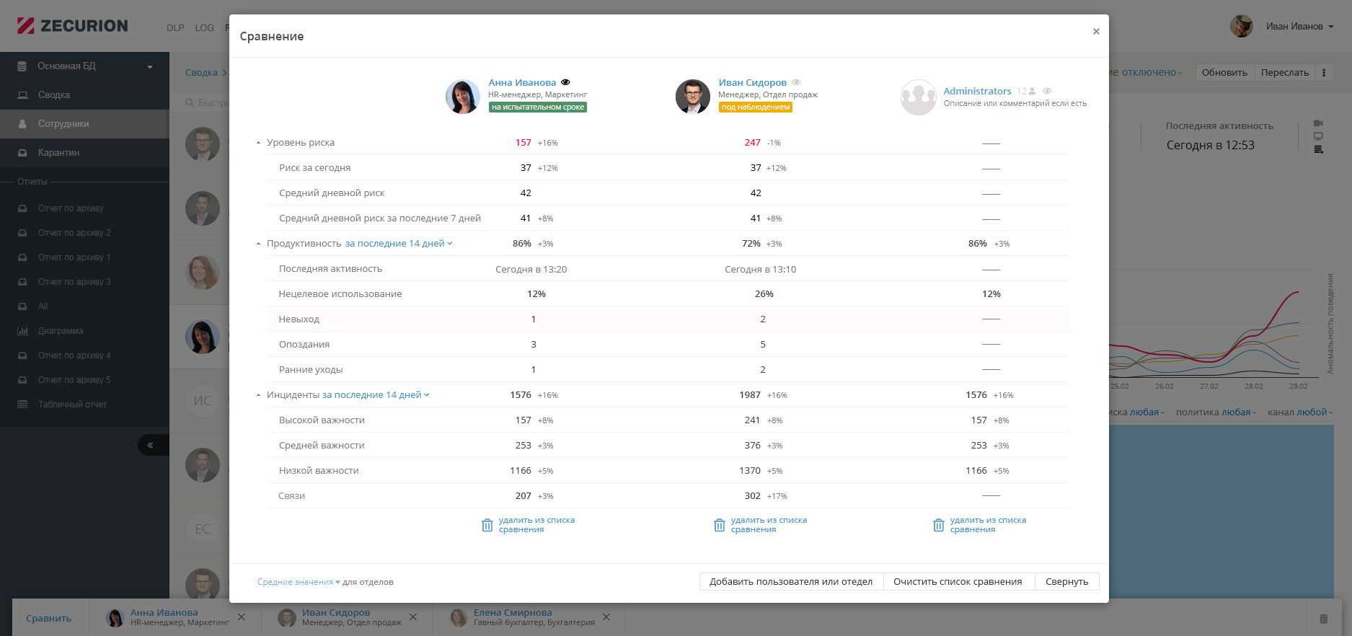Click удалить из списка сравнения under Administrators

[988, 525]
